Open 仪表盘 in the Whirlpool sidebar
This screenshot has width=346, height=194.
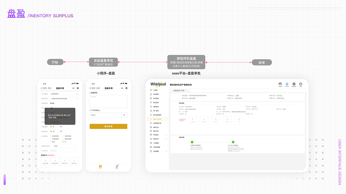point(154,90)
